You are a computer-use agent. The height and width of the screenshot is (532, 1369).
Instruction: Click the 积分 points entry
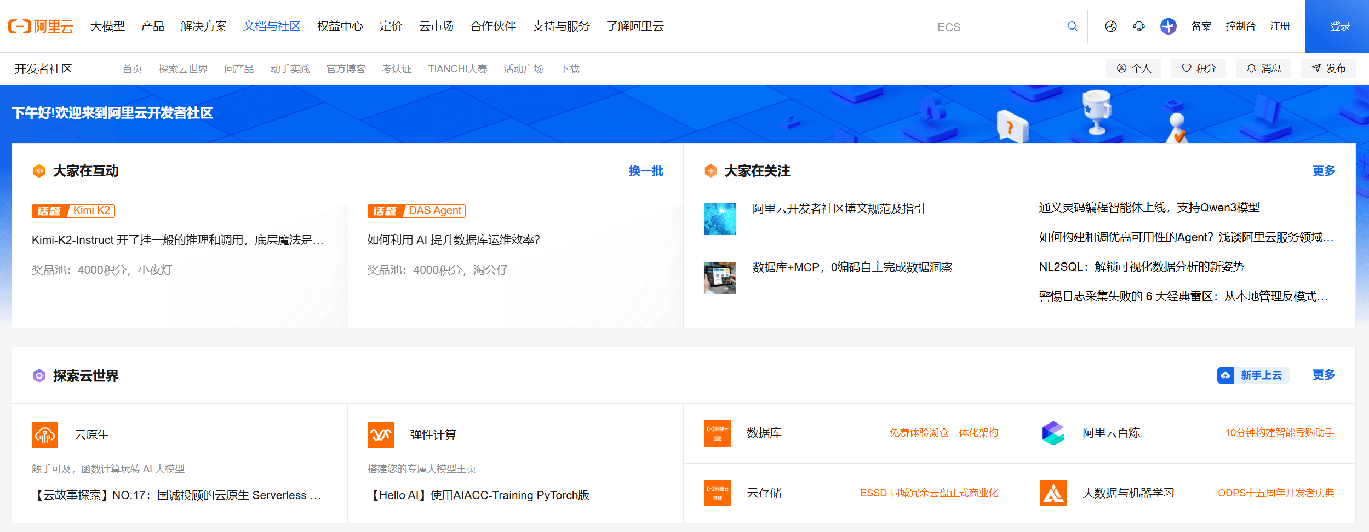point(1198,68)
